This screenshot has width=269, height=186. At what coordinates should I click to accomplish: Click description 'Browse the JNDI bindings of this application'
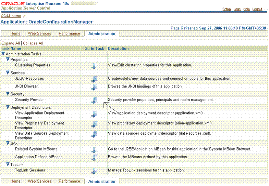[x=145, y=87]
